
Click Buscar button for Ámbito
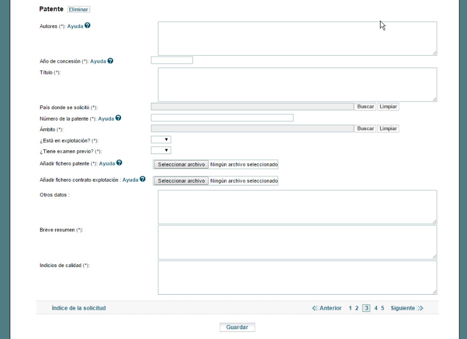tap(365, 129)
